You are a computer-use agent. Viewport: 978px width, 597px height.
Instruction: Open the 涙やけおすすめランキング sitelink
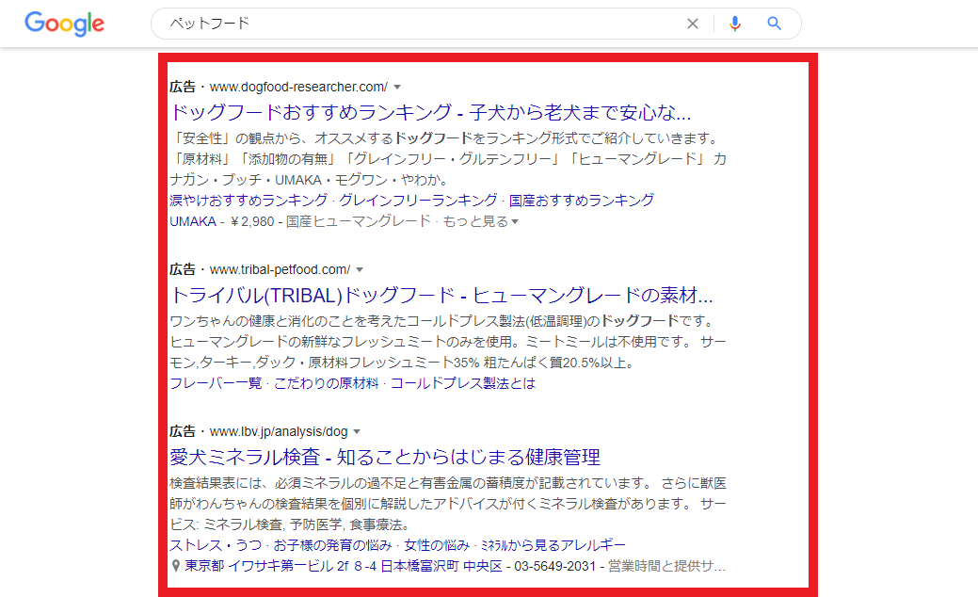[249, 201]
